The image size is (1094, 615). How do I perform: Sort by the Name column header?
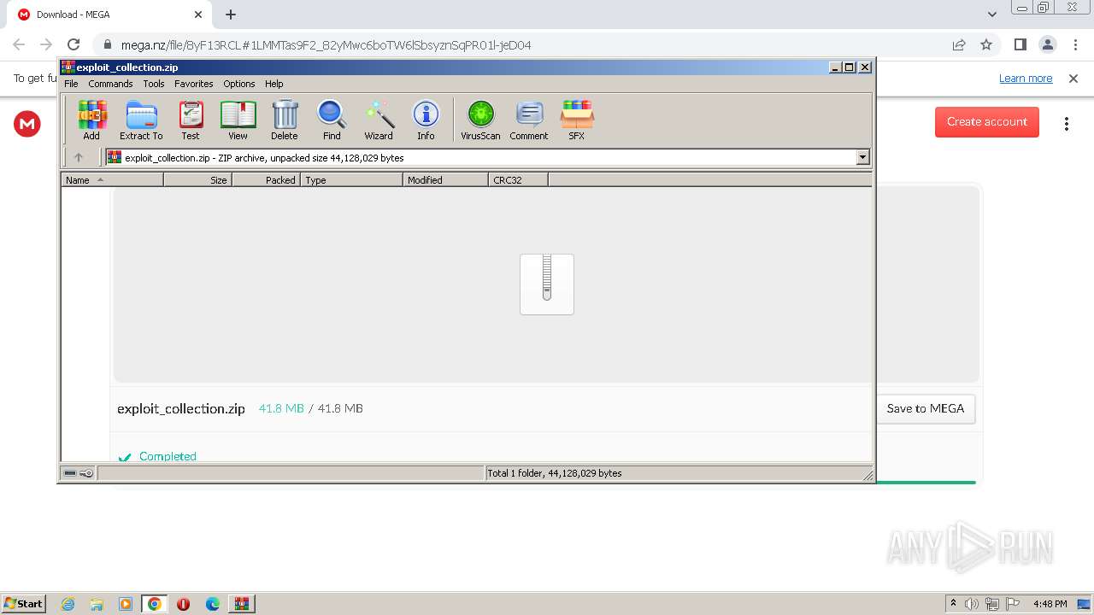112,179
